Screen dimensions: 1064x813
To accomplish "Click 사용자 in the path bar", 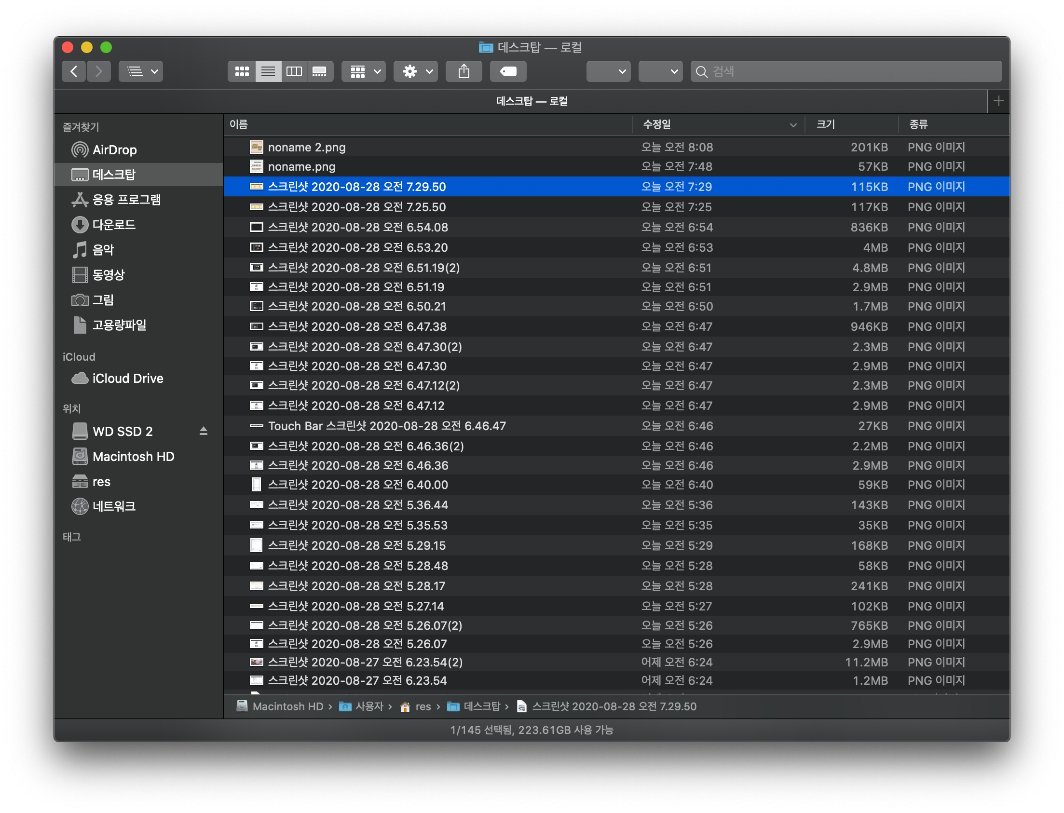I will point(369,706).
